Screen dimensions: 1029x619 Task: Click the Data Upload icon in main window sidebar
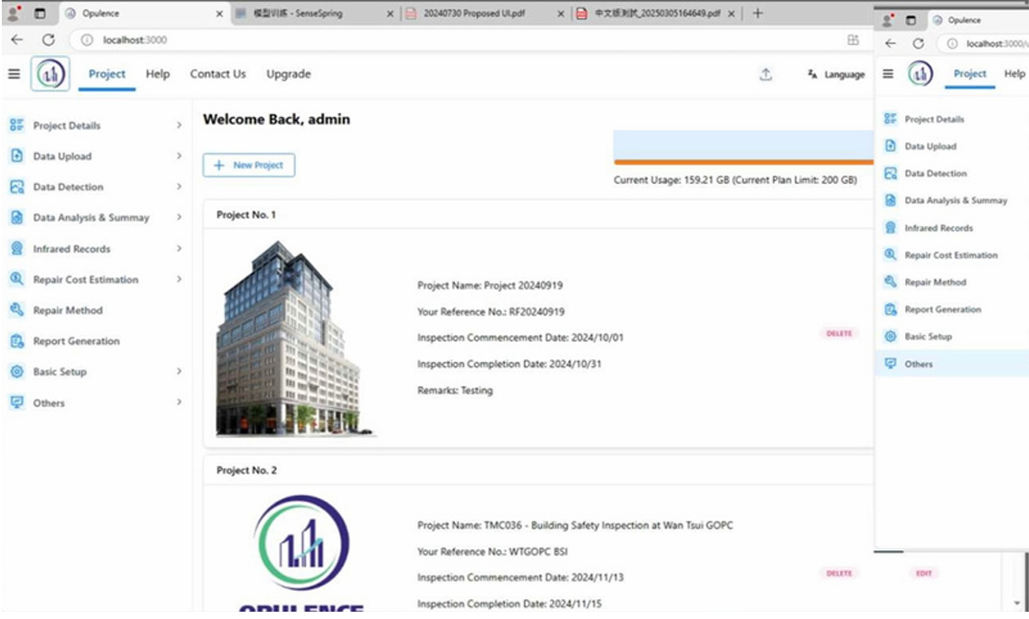16,156
